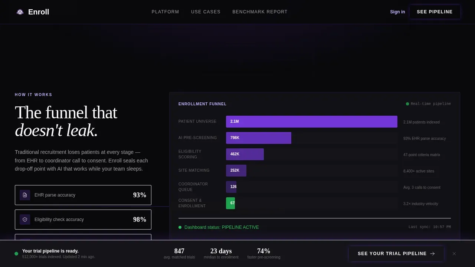Click See Your Trial Pipeline button
Image resolution: width=475 pixels, height=267 pixels.
pos(396,254)
